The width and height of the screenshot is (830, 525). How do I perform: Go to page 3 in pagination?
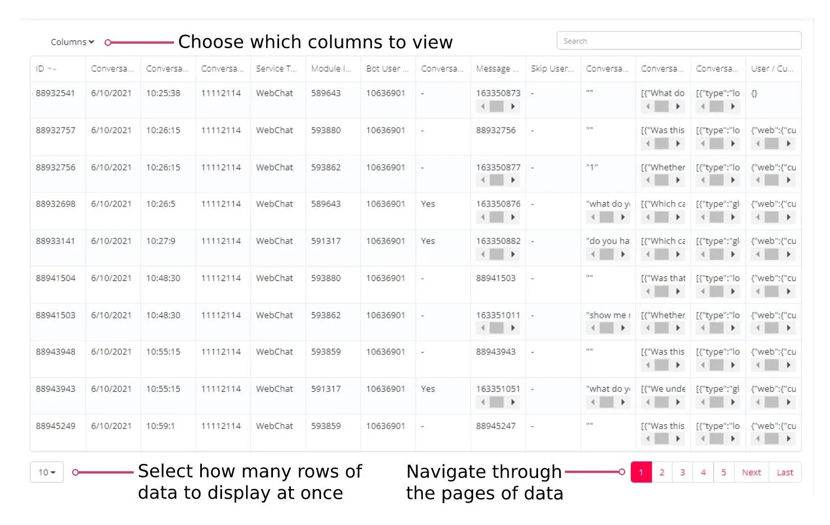pyautogui.click(x=682, y=472)
